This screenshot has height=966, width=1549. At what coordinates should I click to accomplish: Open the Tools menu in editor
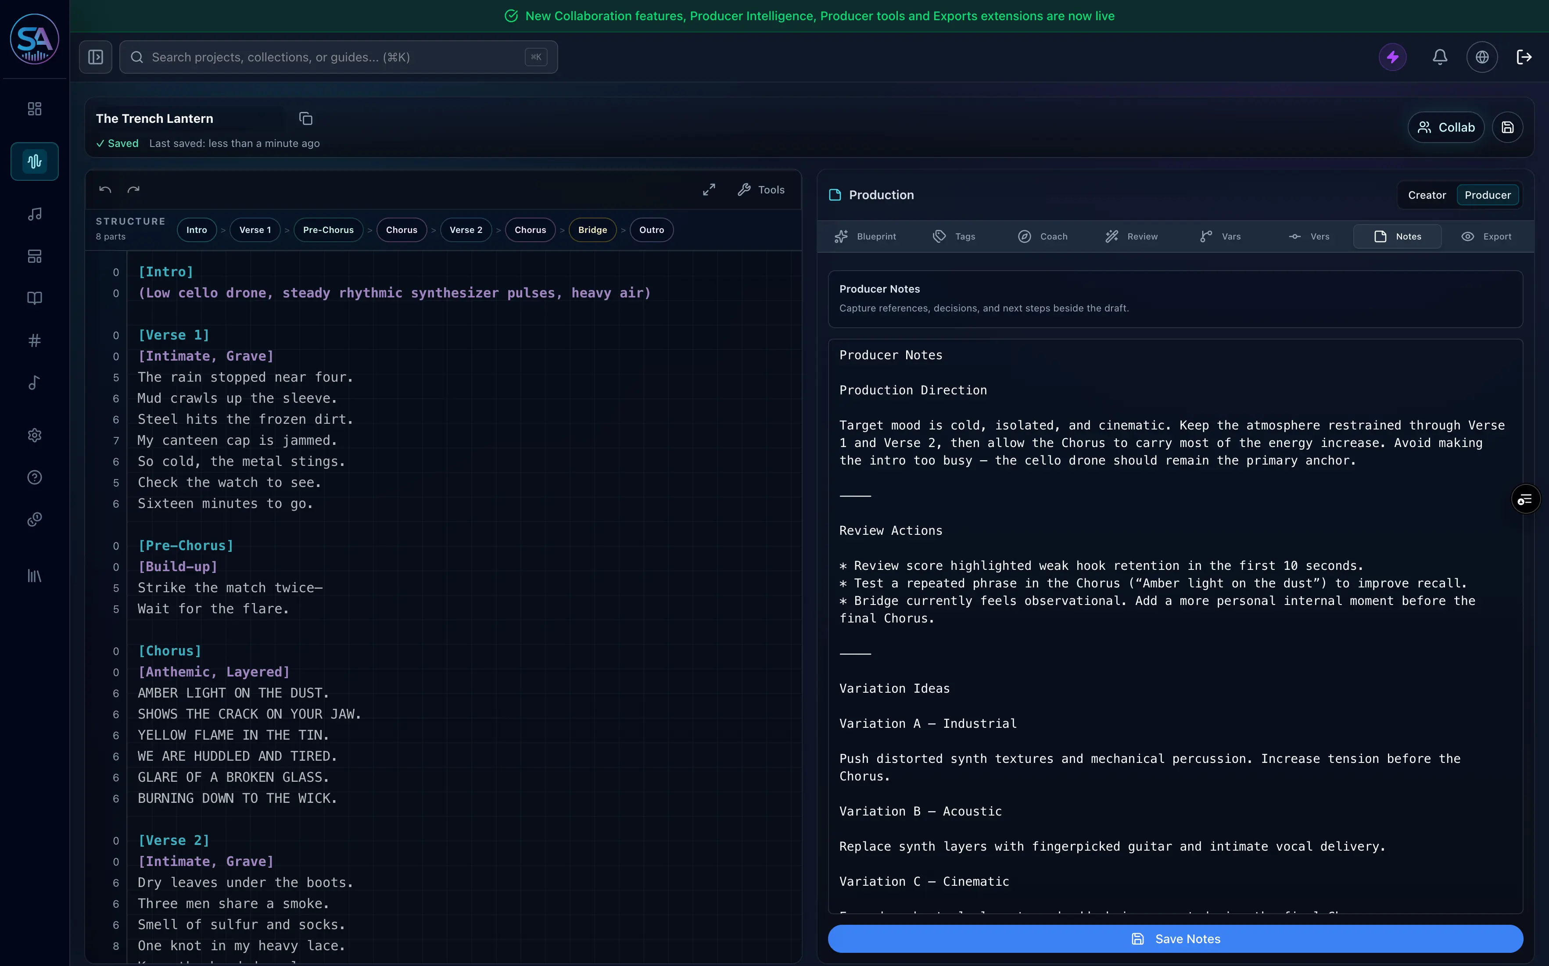761,190
